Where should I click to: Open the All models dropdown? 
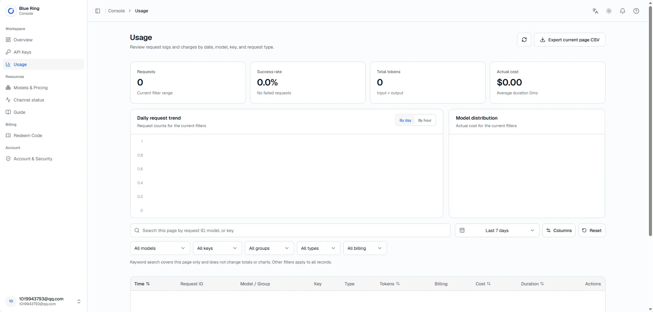tap(160, 248)
